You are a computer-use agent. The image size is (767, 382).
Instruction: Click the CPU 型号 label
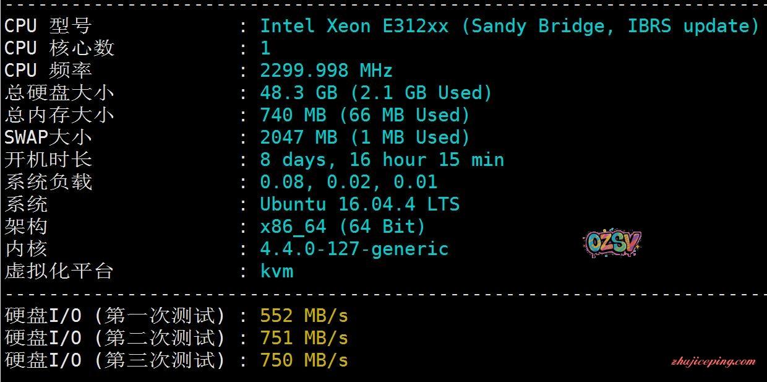tap(48, 26)
